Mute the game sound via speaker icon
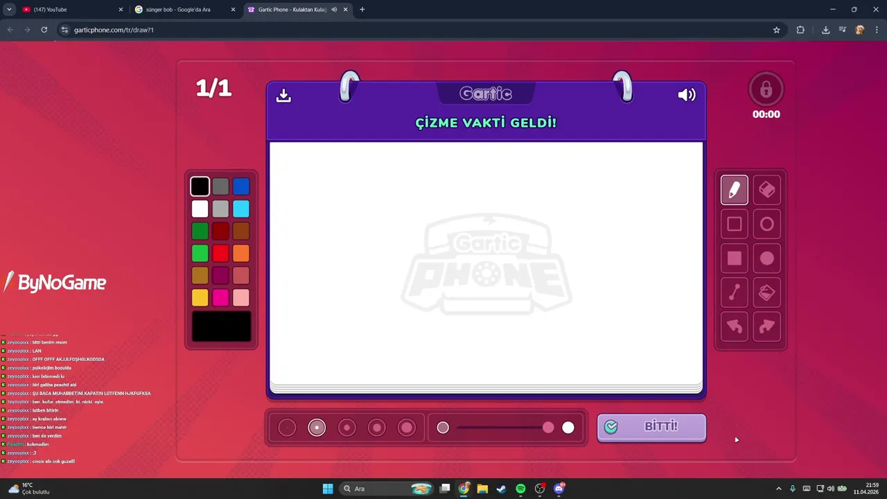 [687, 95]
